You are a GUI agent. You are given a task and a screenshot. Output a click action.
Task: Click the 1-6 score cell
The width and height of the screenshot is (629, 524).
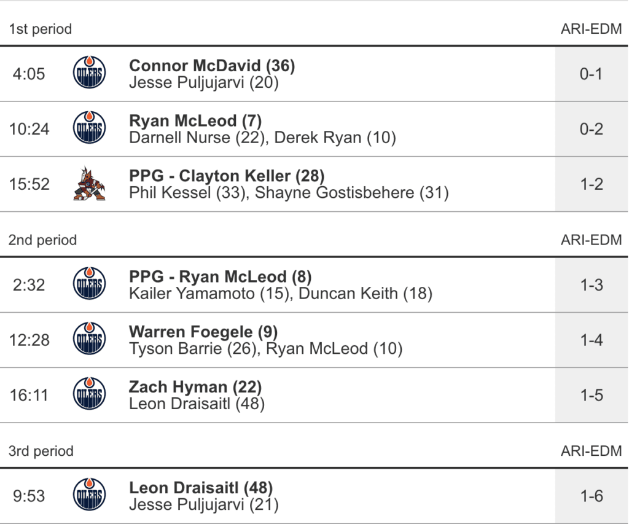click(592, 496)
